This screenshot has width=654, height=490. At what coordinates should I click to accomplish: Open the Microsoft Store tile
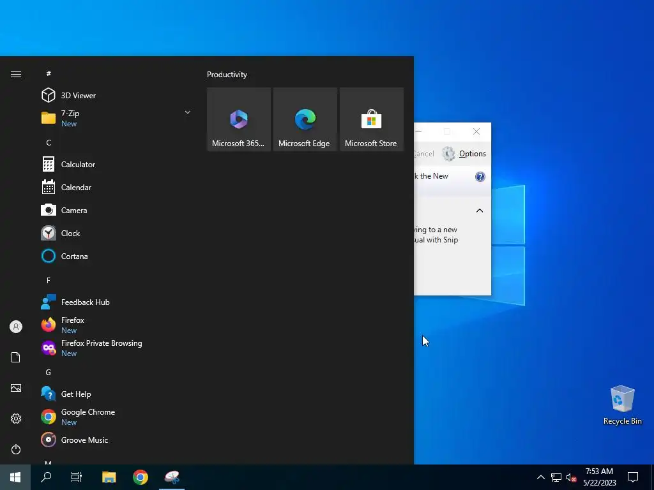(372, 119)
